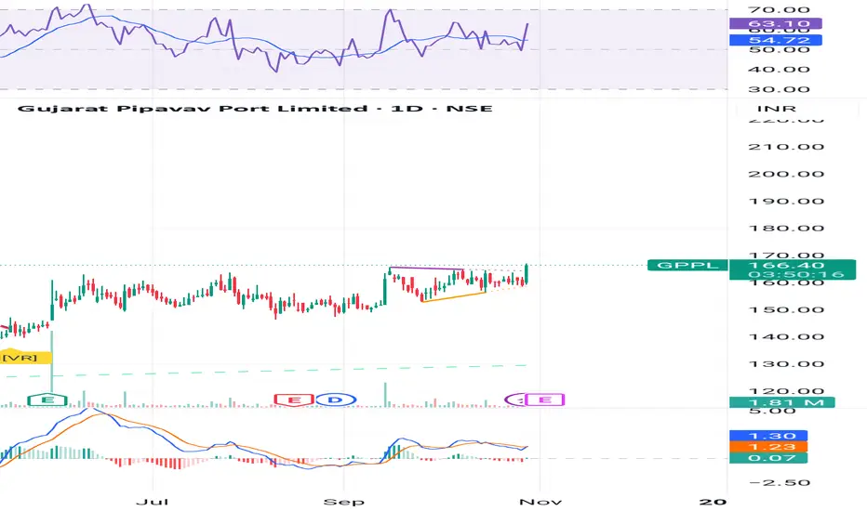Click the green E earnings marker
867x511 pixels.
click(47, 400)
